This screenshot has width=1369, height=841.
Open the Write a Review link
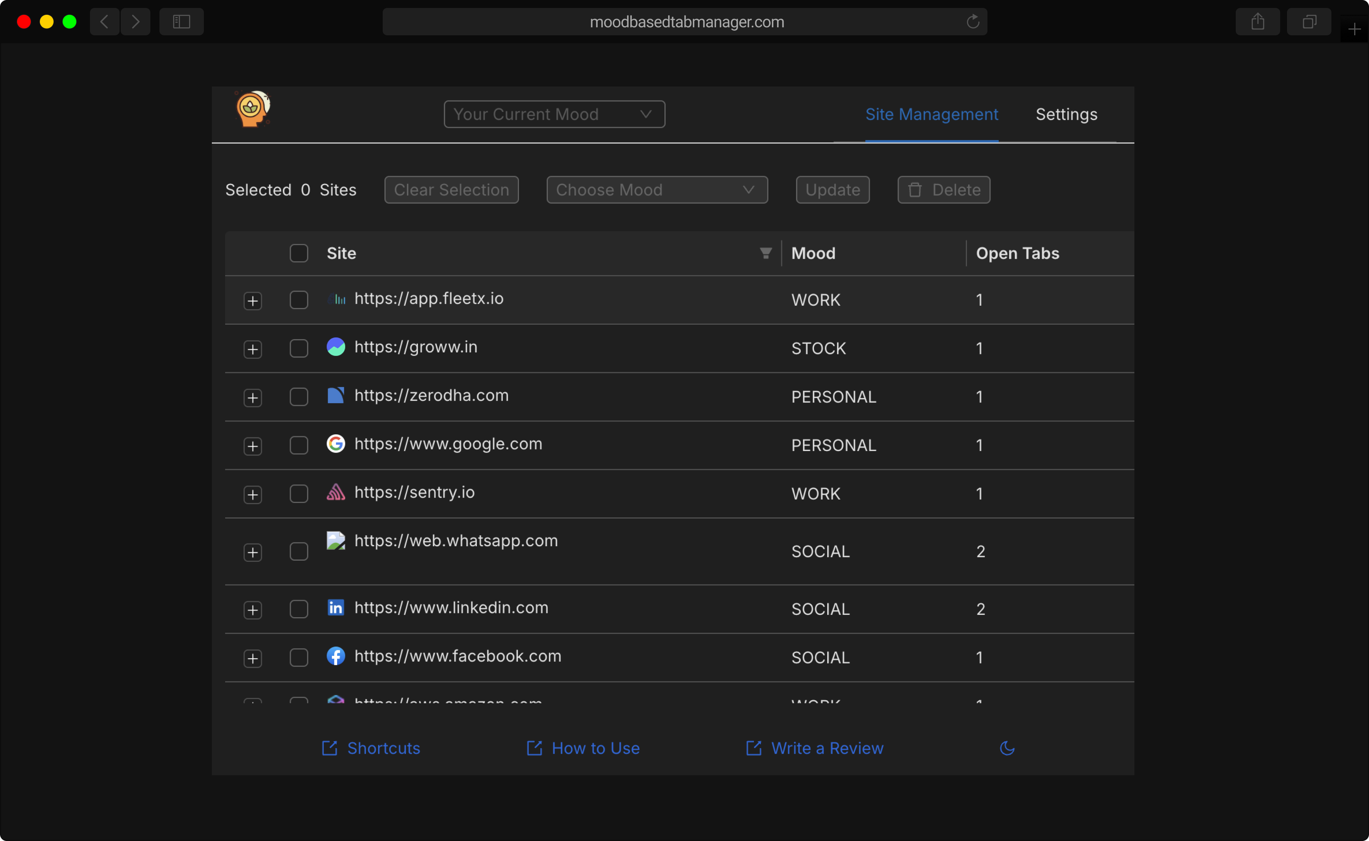tap(827, 748)
